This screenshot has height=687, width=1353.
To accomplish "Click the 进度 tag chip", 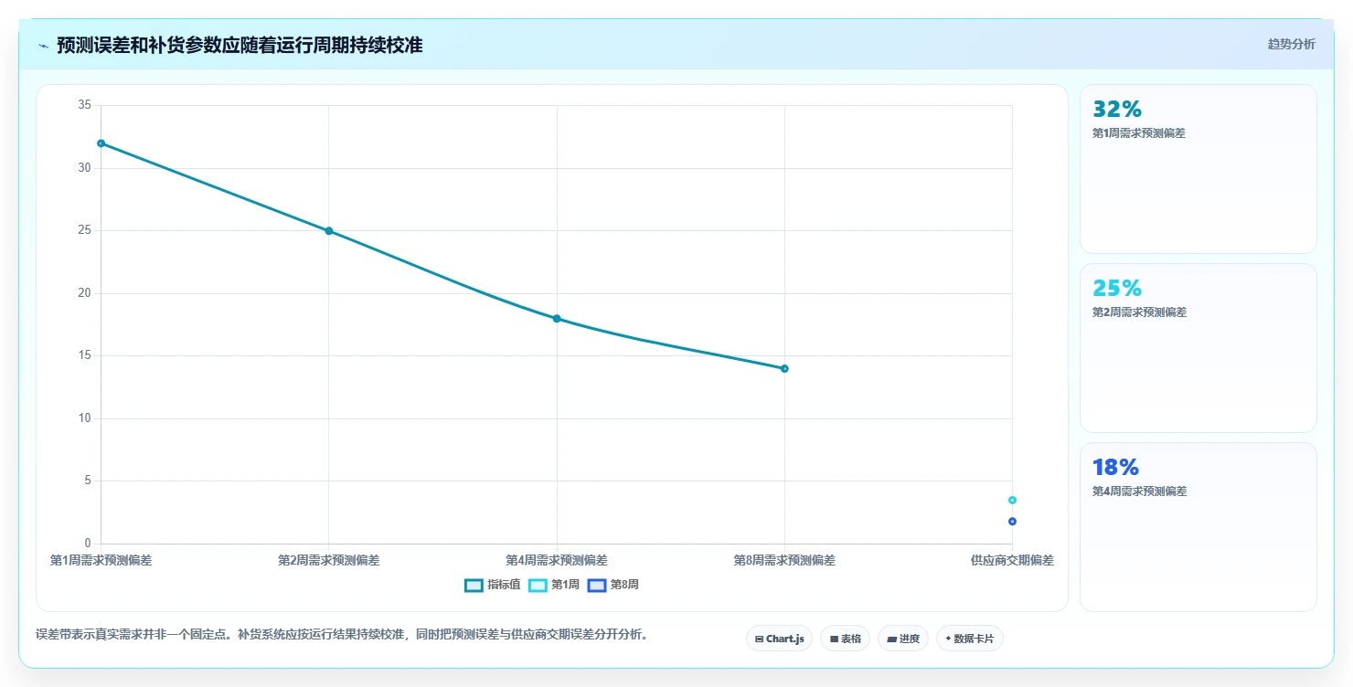I will point(902,639).
